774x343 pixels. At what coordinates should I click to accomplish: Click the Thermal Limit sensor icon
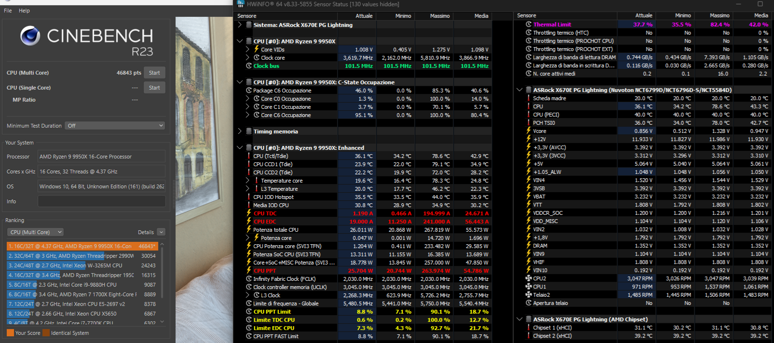tap(529, 25)
